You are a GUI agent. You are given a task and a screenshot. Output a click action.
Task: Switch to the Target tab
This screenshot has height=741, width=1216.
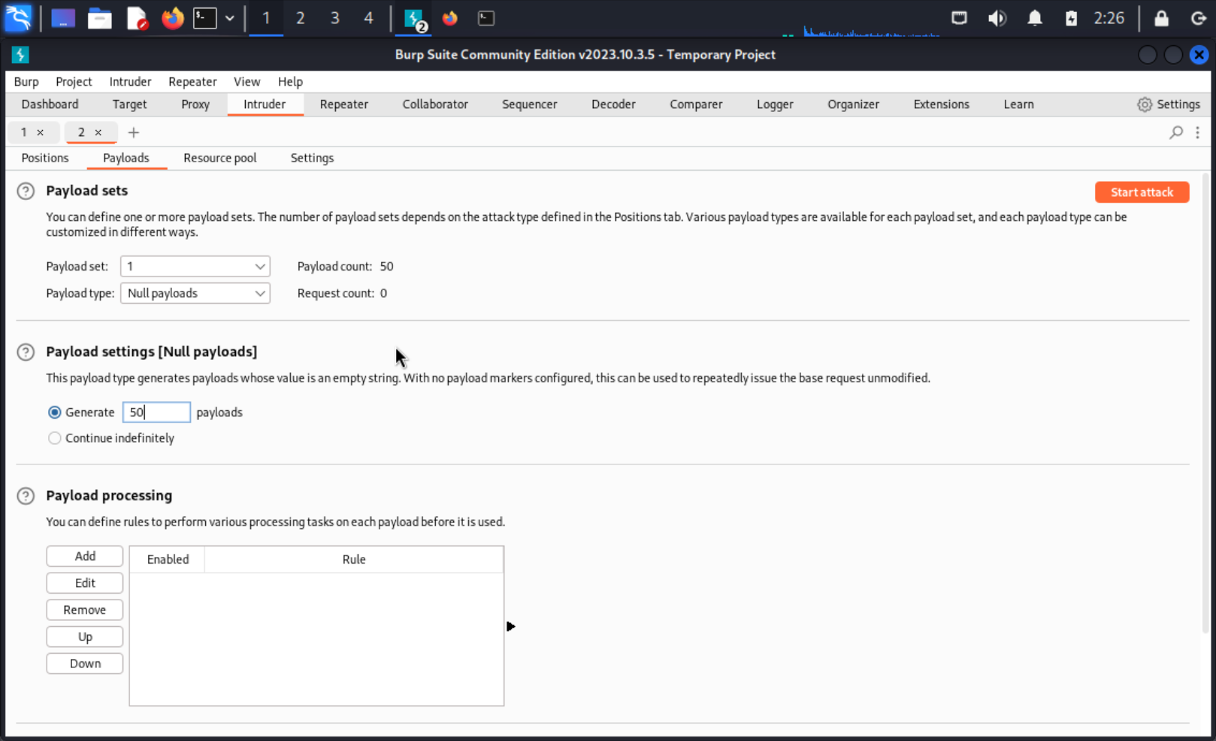tap(130, 104)
